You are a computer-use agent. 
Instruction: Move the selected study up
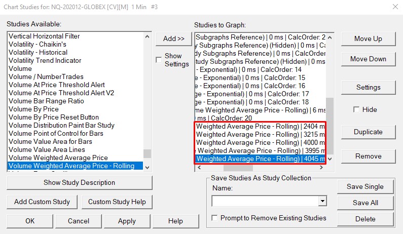[x=368, y=39]
